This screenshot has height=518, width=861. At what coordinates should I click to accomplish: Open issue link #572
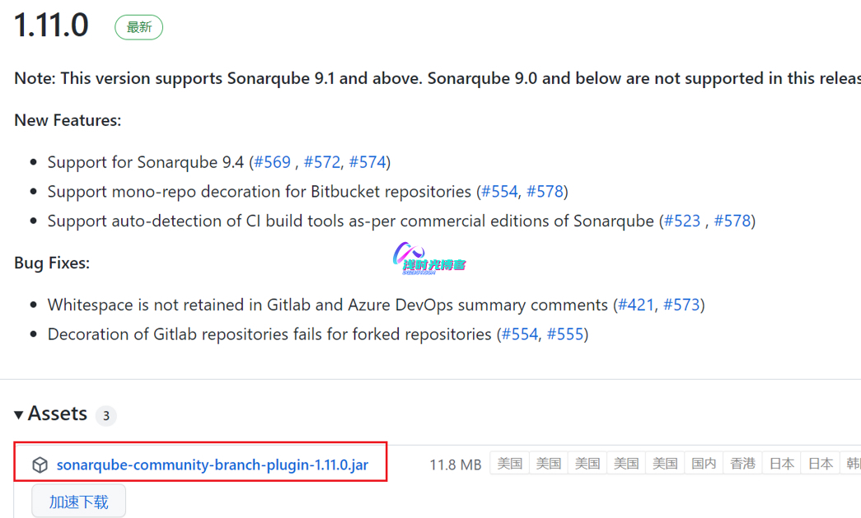321,162
